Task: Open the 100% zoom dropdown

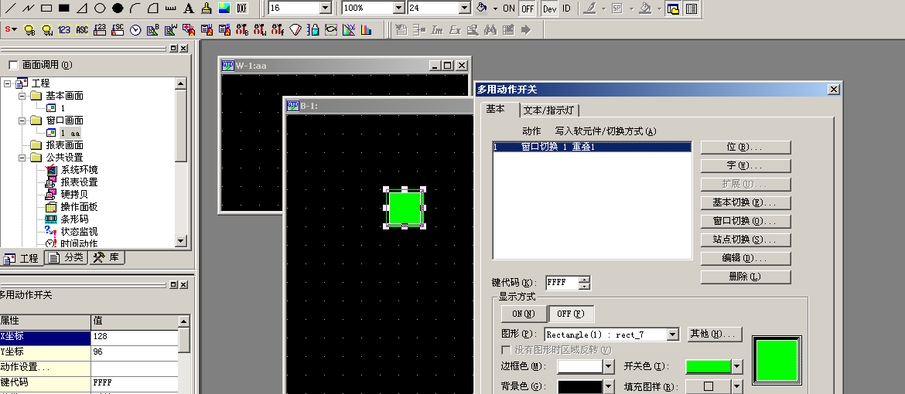Action: 398,8
